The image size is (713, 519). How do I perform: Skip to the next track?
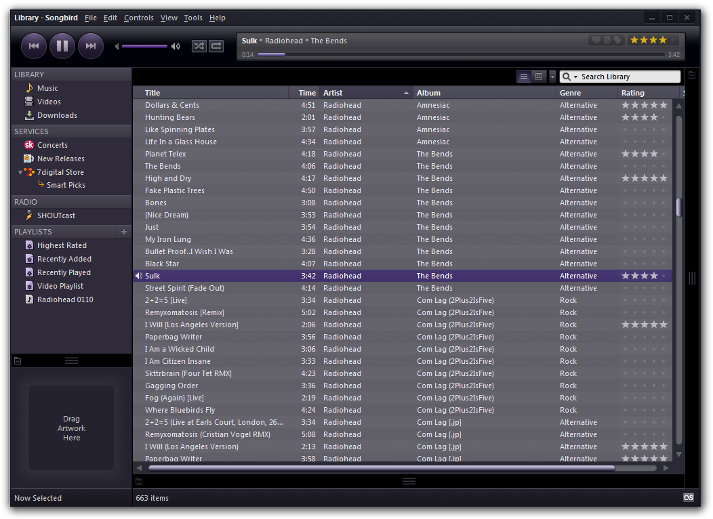[x=91, y=46]
